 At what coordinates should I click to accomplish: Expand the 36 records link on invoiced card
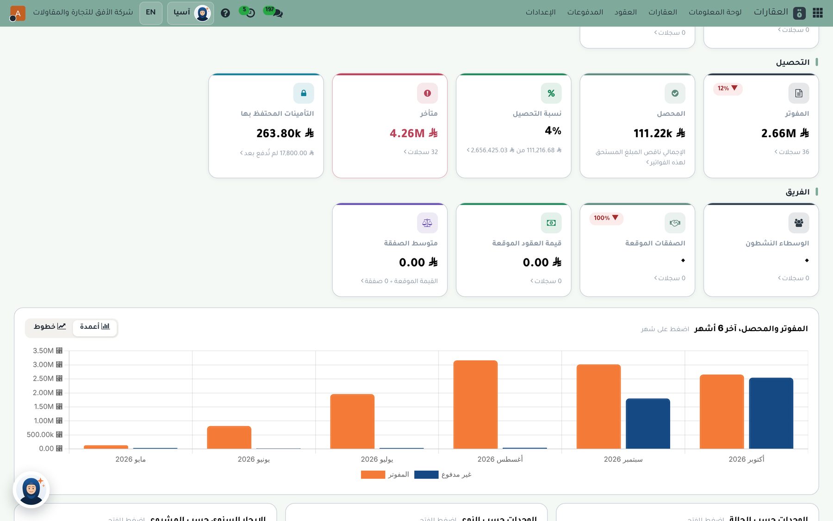792,152
